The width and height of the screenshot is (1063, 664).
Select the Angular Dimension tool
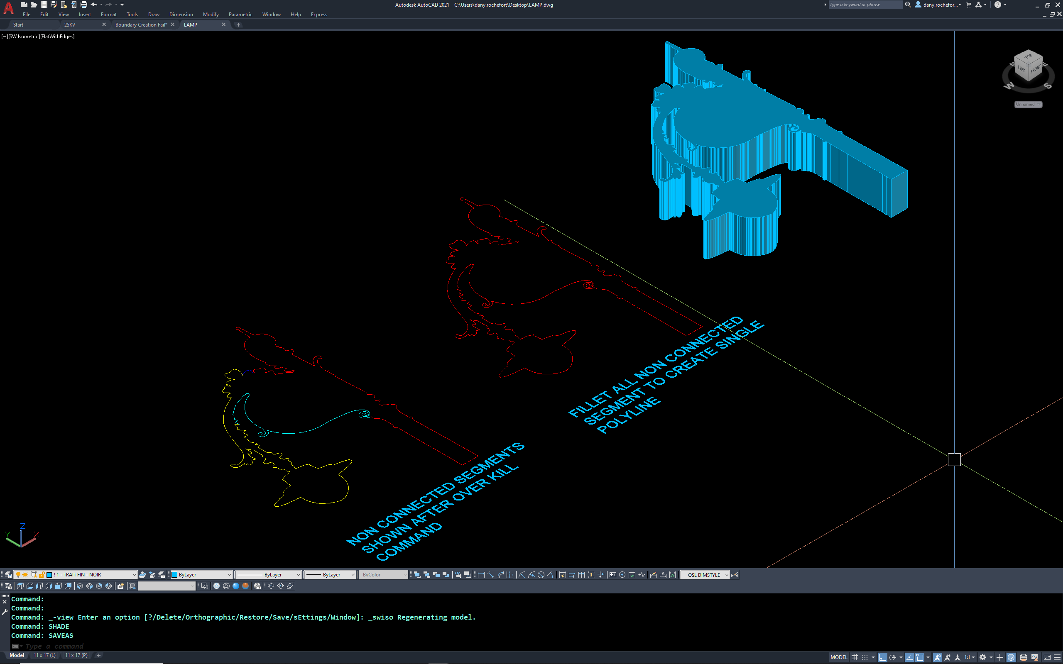551,575
